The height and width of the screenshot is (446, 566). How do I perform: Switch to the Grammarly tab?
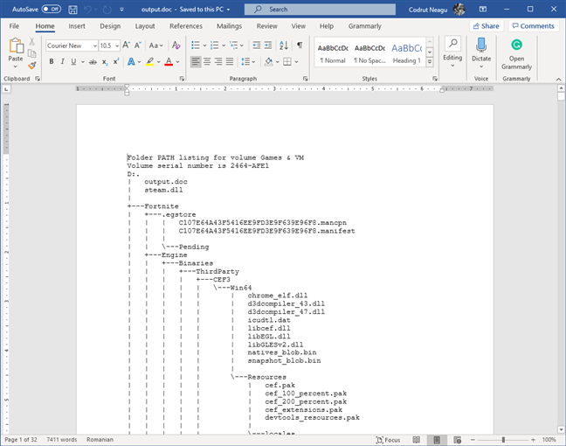pos(364,26)
